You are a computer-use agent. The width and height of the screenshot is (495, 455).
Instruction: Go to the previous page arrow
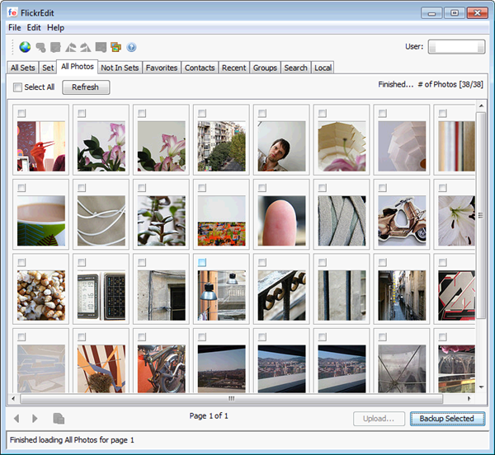click(16, 419)
